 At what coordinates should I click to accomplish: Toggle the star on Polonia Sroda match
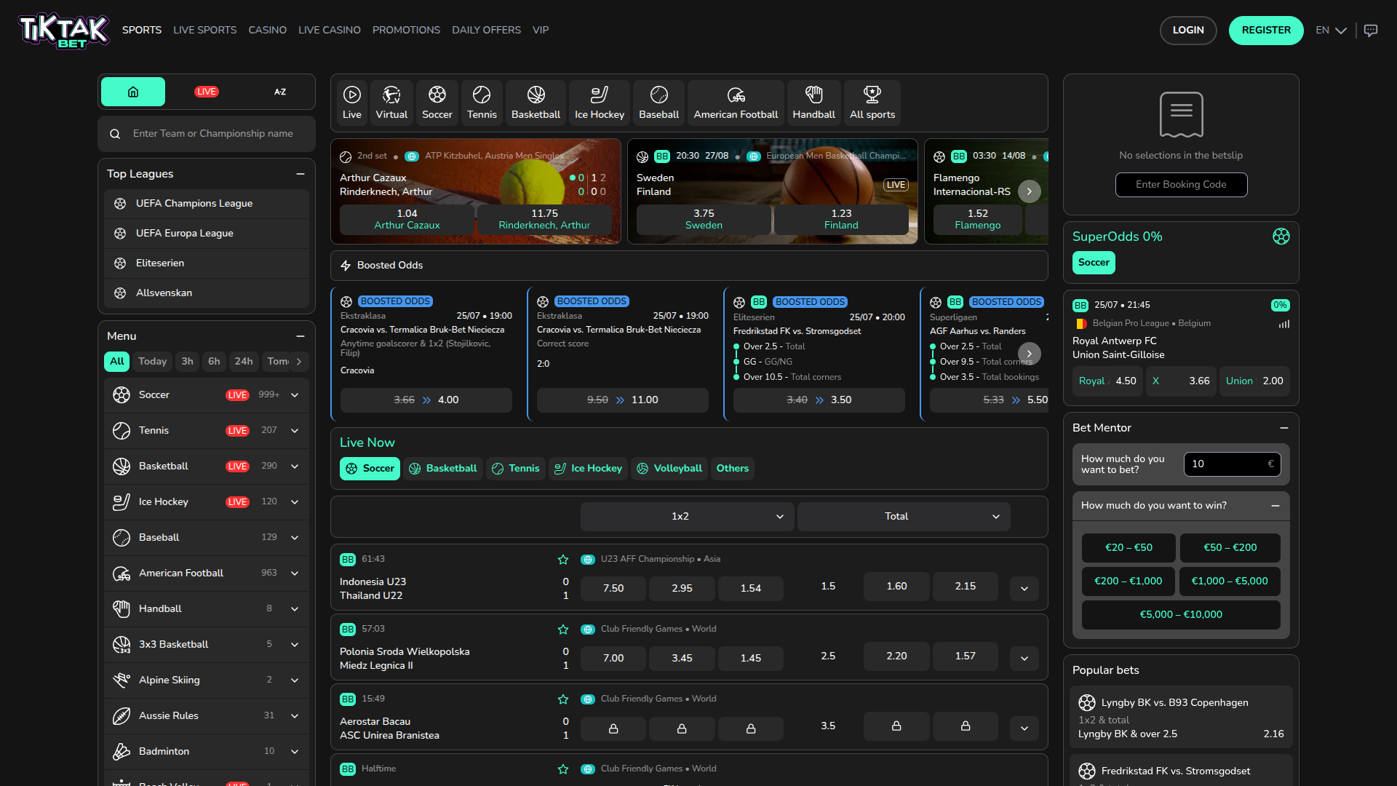coord(562,630)
